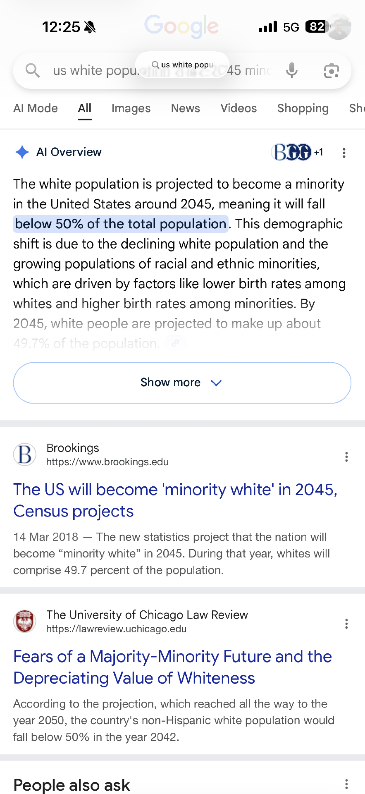Start voice search with microphone icon
Viewport: 365px width, 794px height.
click(292, 71)
